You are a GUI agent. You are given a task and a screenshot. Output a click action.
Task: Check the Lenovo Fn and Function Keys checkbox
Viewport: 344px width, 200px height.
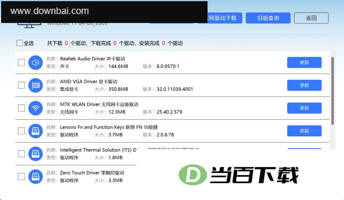pyautogui.click(x=21, y=131)
